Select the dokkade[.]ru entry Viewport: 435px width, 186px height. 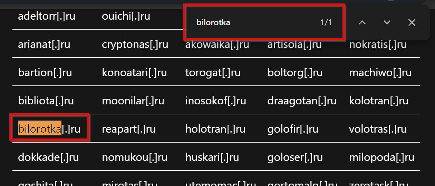pyautogui.click(x=48, y=157)
